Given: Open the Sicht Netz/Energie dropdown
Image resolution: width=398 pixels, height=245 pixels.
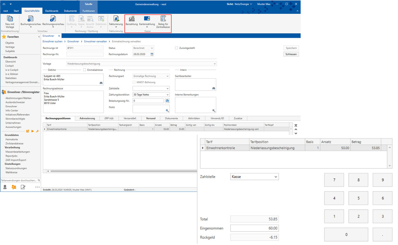Looking at the screenshot, I should (x=239, y=4).
